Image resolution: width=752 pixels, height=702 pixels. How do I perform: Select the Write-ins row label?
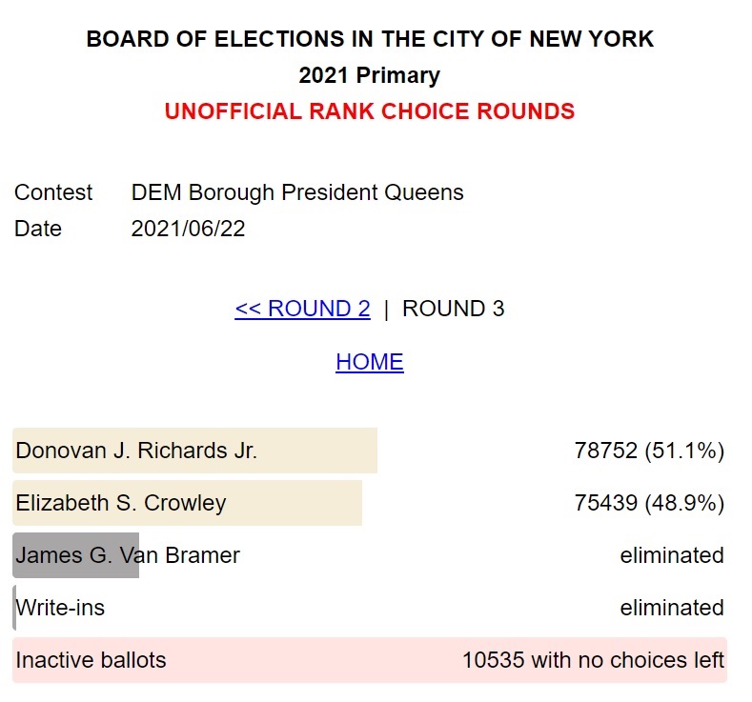(x=60, y=608)
